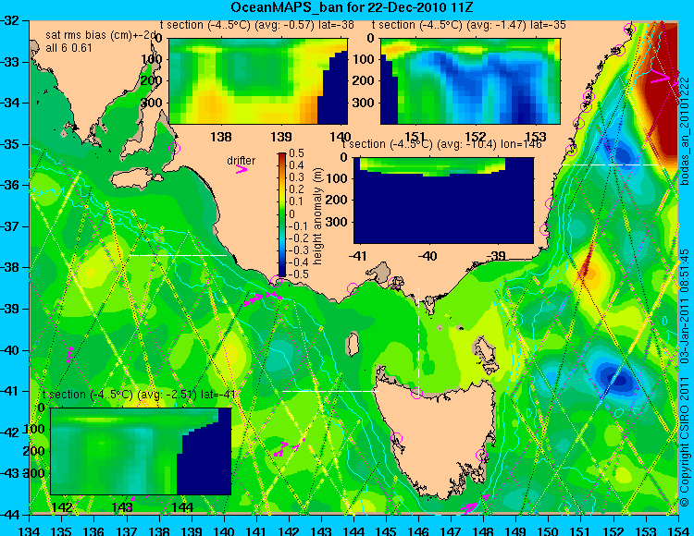Screen dimensions: 694x536
Task: Select the 't section' title with lat=-41
Action: pyautogui.click(x=139, y=395)
